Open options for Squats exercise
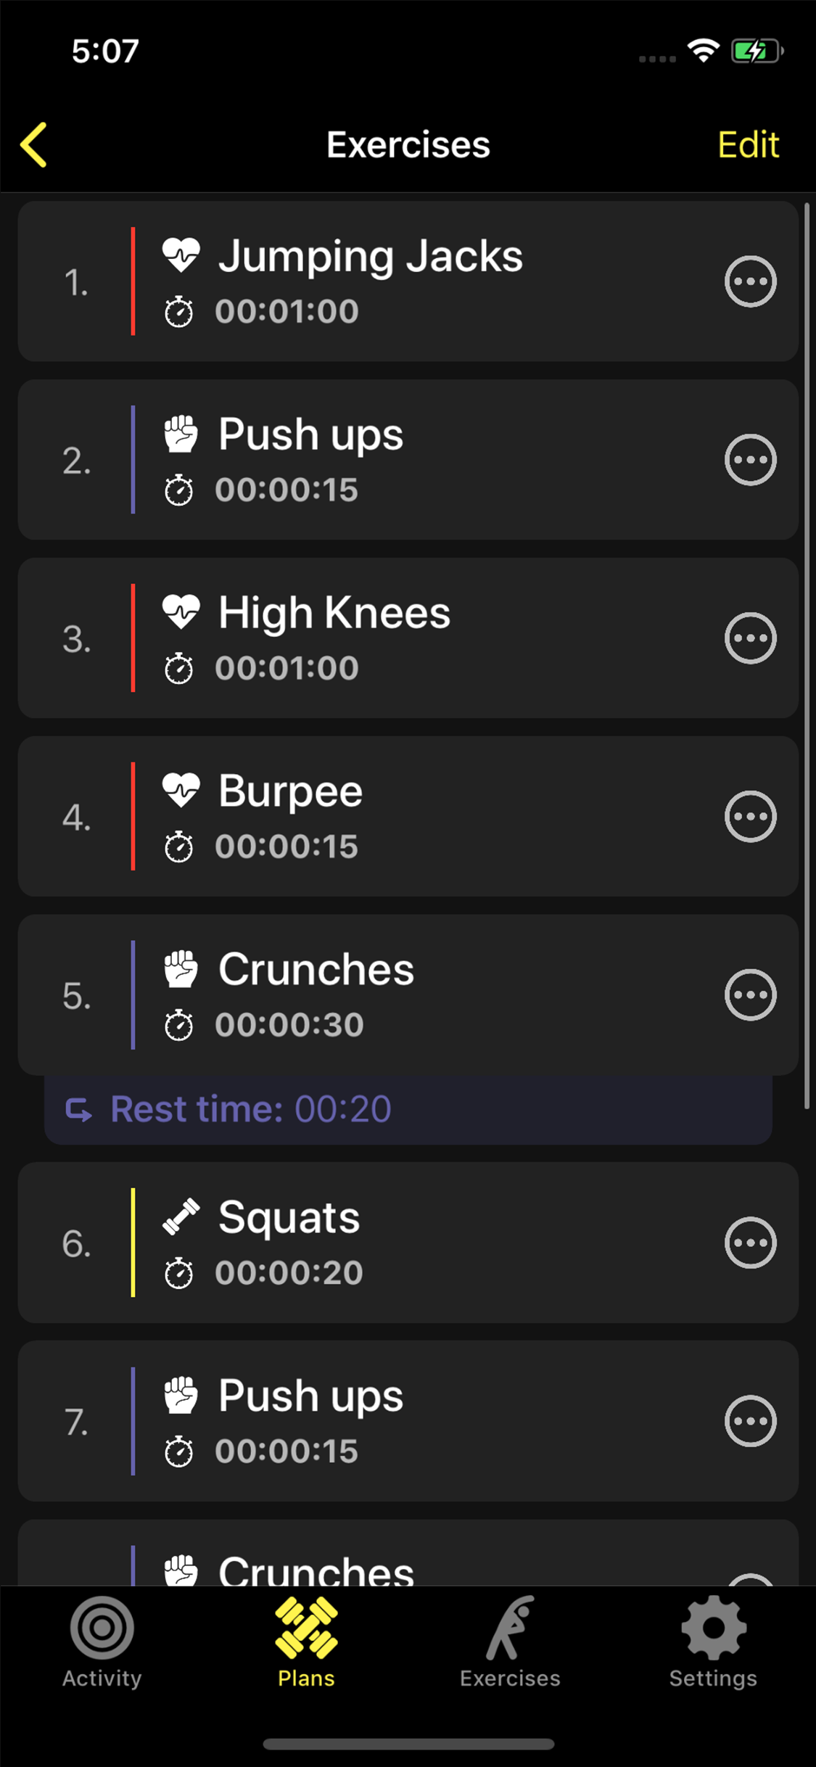The height and width of the screenshot is (1767, 816). [750, 1243]
